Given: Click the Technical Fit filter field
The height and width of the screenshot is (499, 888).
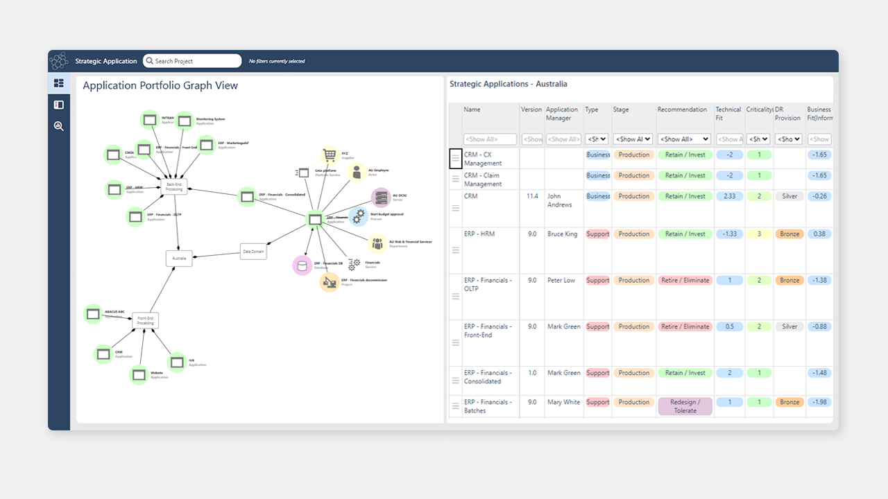Looking at the screenshot, I should (x=728, y=139).
